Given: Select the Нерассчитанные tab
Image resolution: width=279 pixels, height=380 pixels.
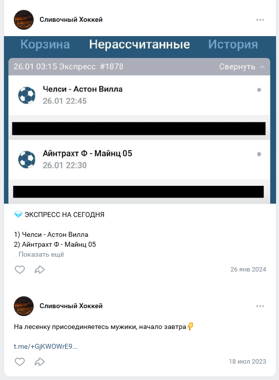Looking at the screenshot, I should 139,45.
